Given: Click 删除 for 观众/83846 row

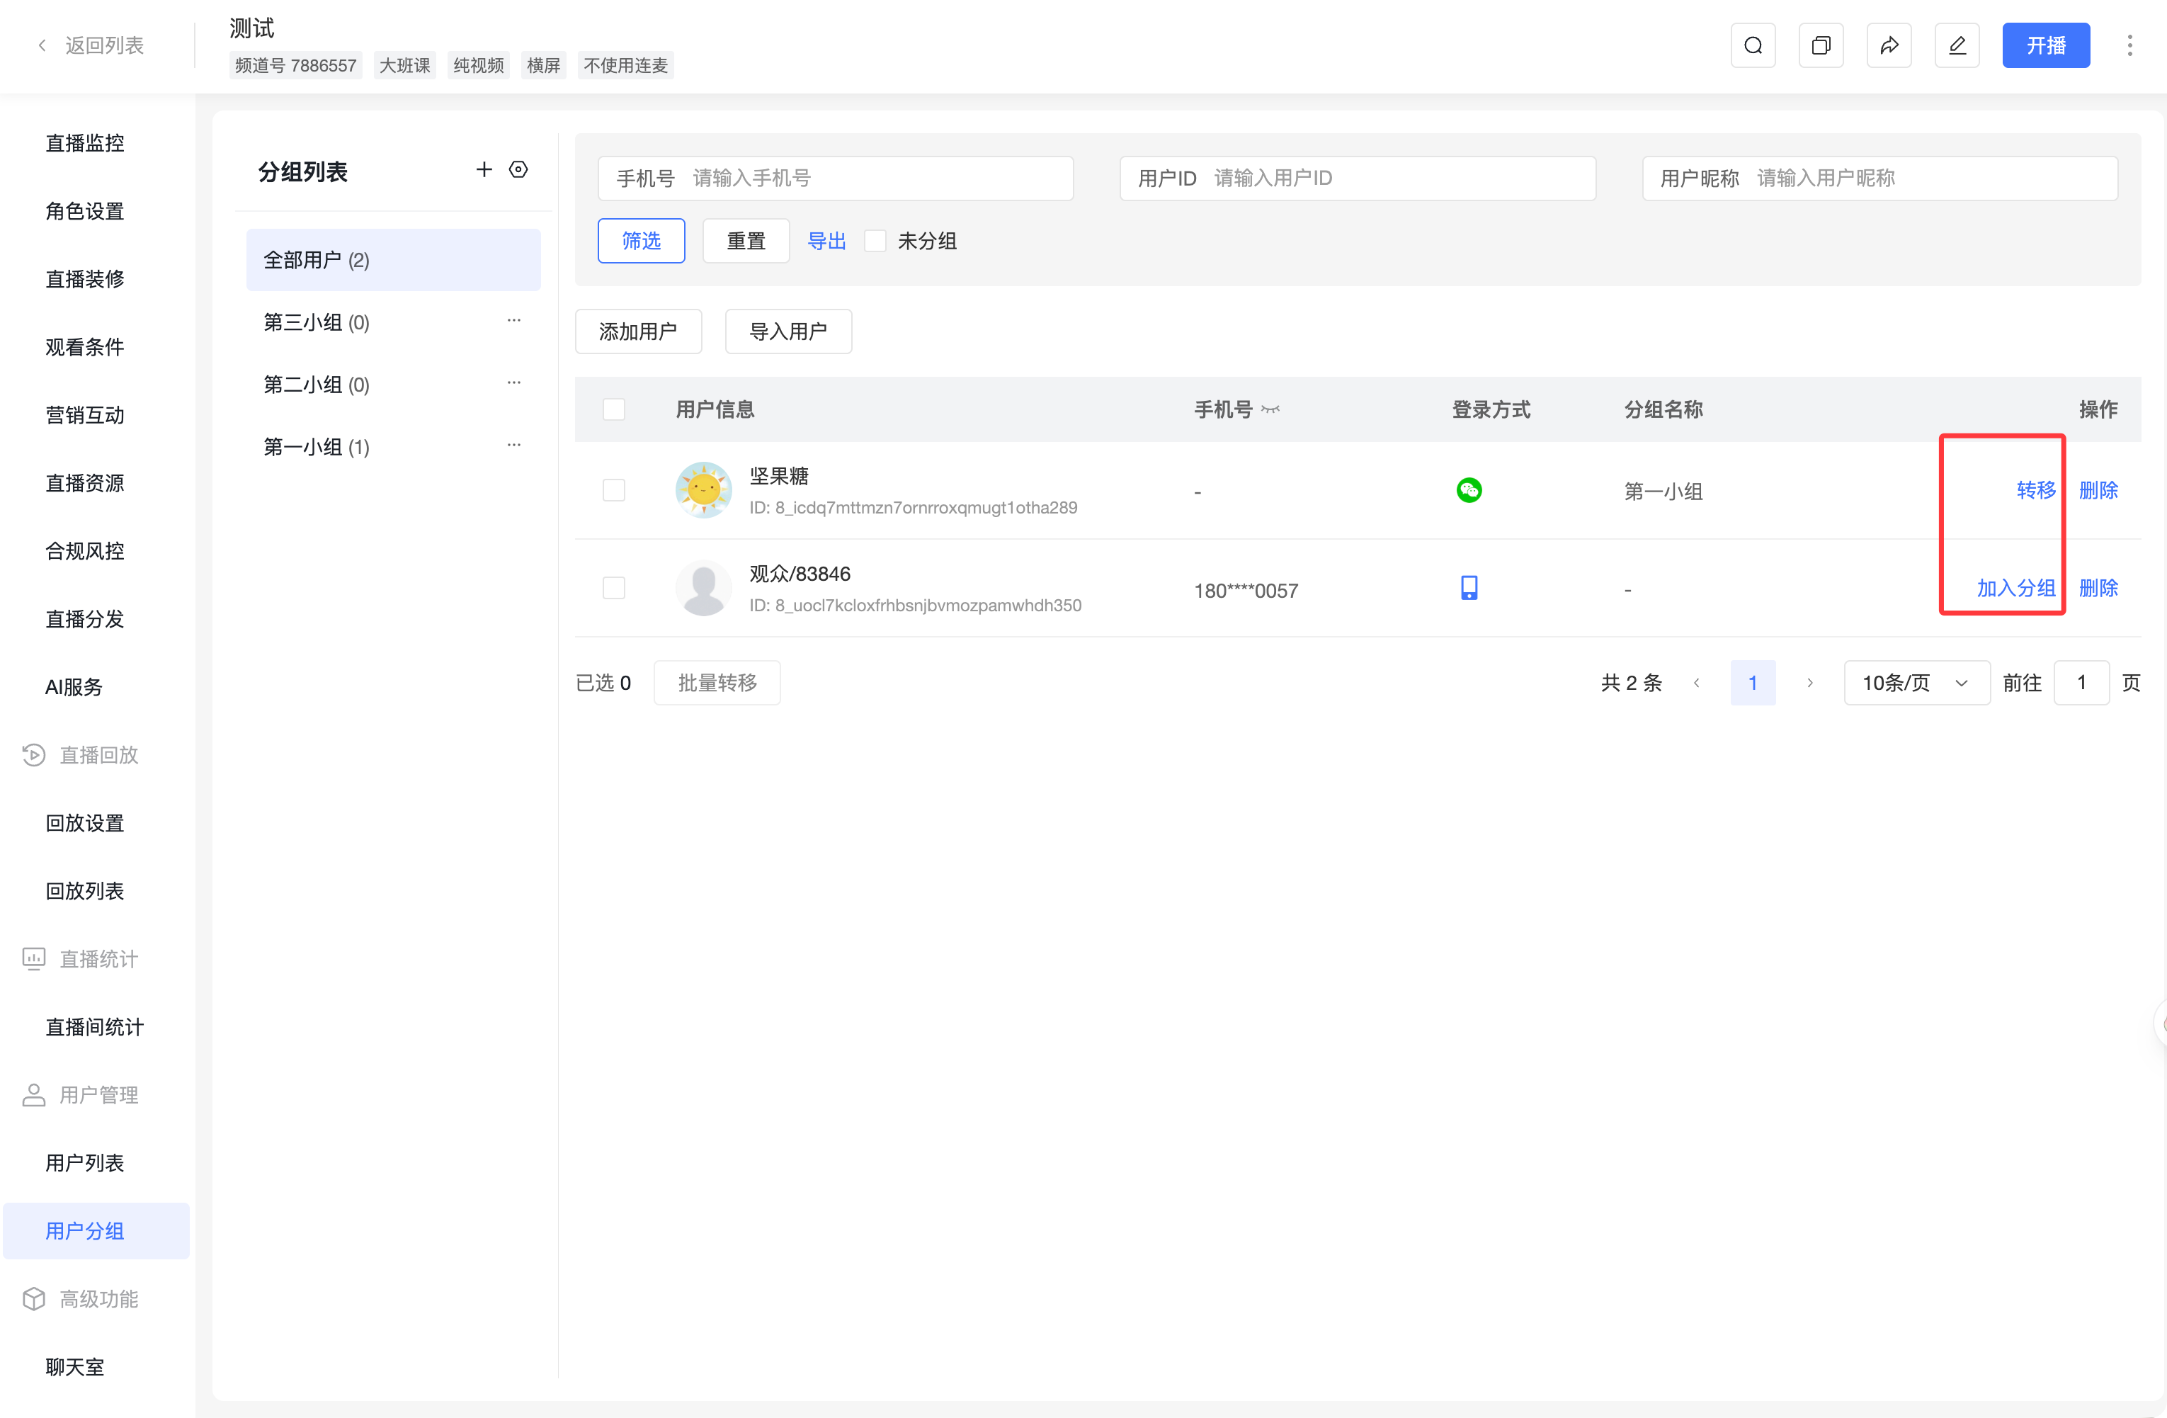Looking at the screenshot, I should click(2099, 587).
